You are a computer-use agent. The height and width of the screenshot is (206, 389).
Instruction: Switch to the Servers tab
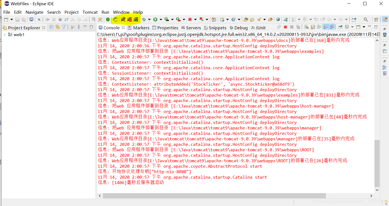[x=191, y=28]
